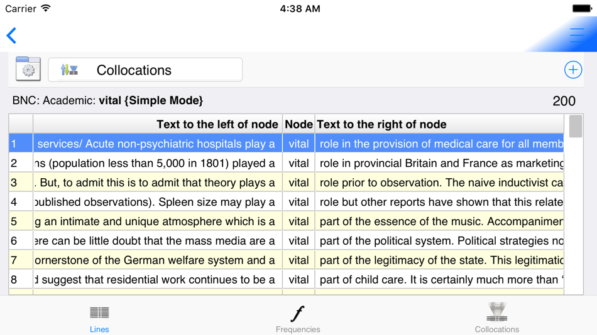
Task: Click the vertical scrollbar thumb
Action: pos(575,126)
